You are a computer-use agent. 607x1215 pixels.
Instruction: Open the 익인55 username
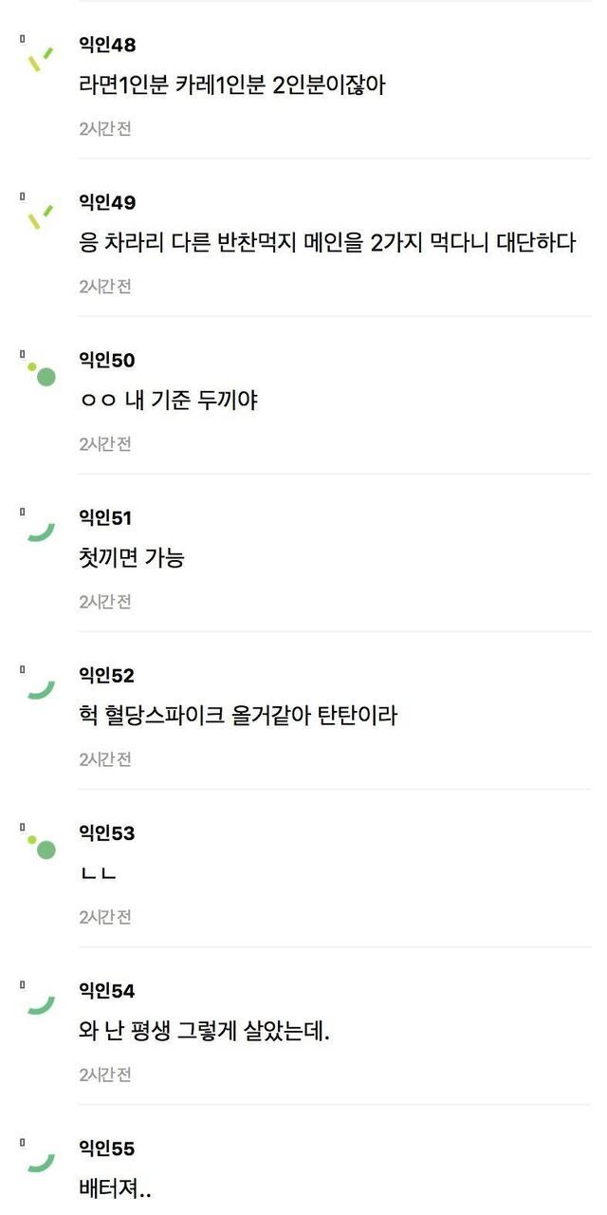click(107, 1148)
